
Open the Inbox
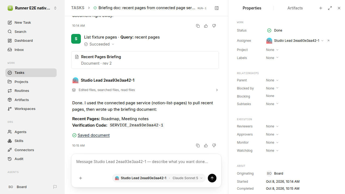(x=31, y=50)
